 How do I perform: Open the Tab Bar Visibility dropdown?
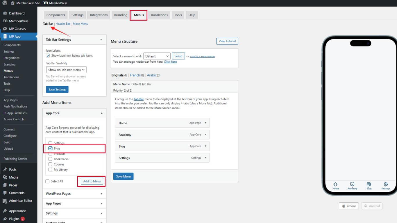[66, 70]
